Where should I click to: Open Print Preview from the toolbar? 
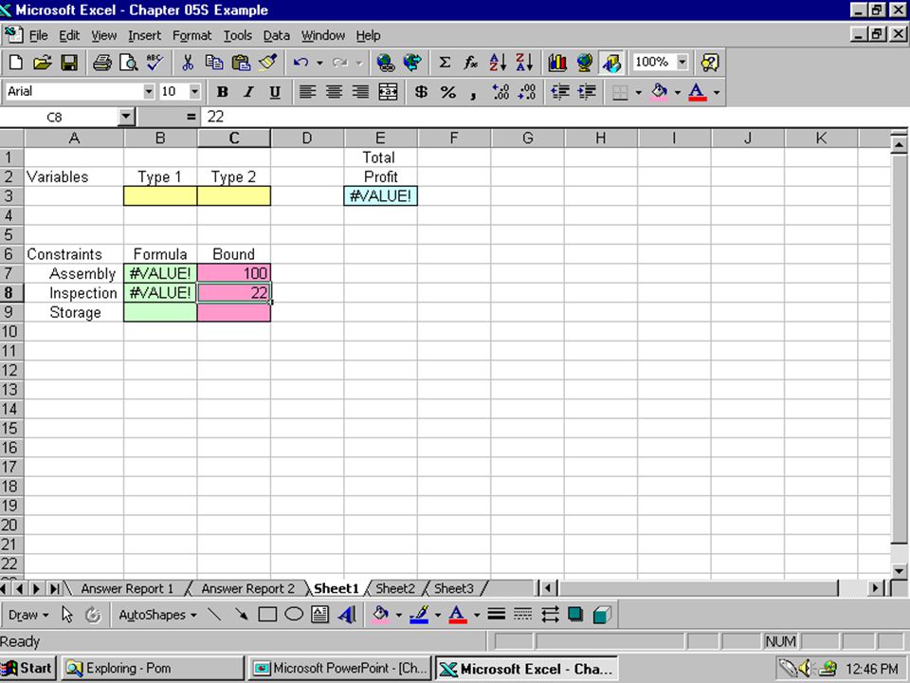click(128, 63)
